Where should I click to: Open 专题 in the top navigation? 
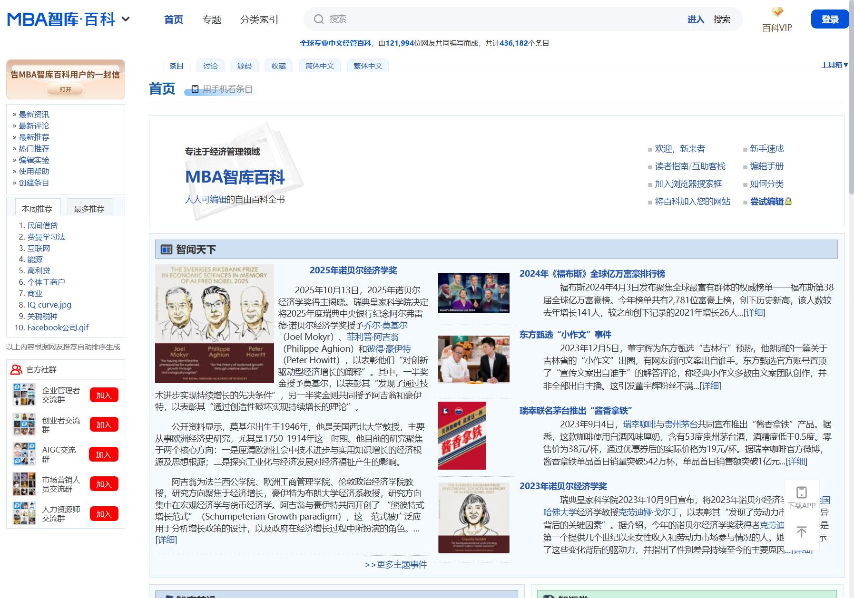coord(212,19)
